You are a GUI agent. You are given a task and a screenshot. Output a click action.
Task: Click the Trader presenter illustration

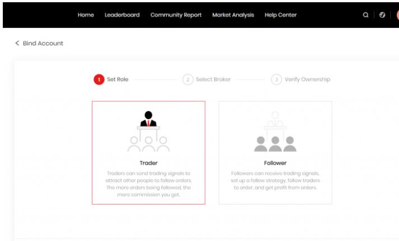pos(148,132)
